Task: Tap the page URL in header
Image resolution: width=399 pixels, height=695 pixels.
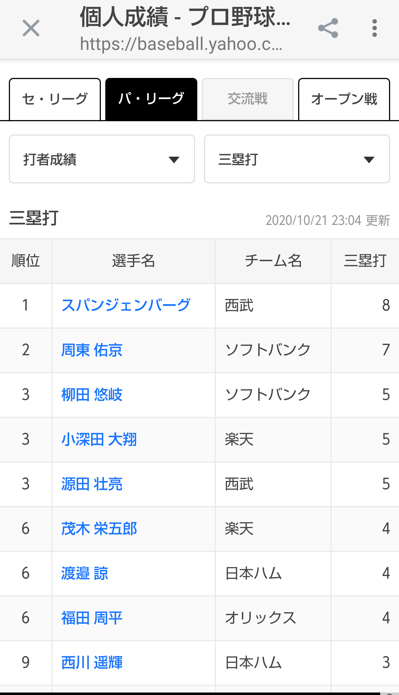Action: click(181, 44)
